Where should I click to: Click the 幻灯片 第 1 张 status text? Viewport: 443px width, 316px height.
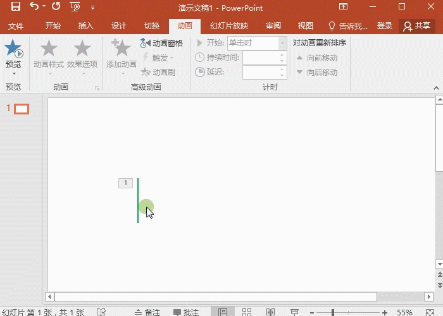click(42, 312)
